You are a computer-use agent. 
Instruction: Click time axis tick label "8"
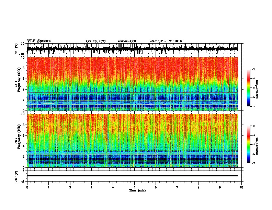[x=199, y=187]
